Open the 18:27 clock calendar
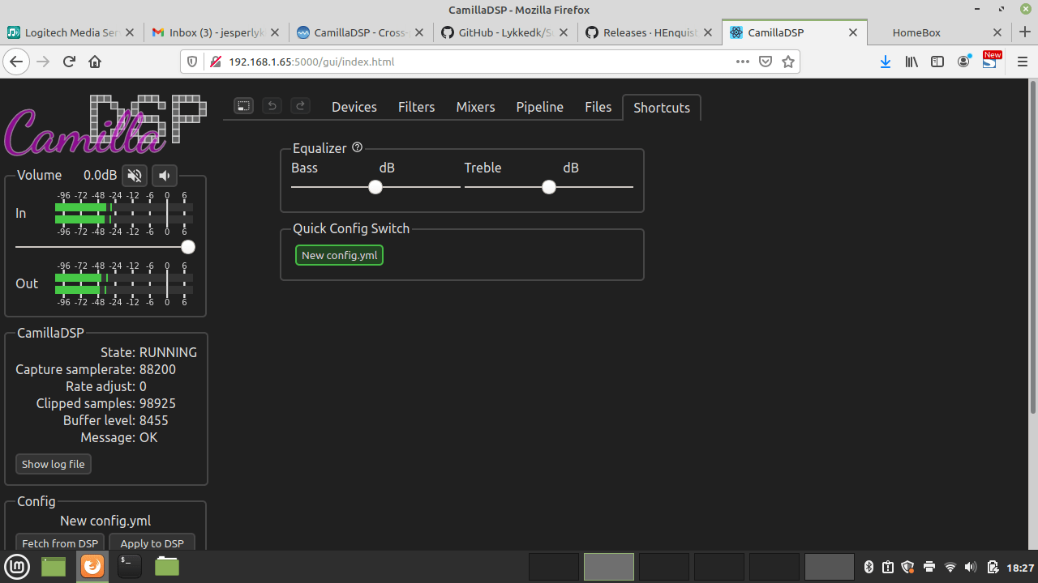The image size is (1038, 583). click(1019, 567)
